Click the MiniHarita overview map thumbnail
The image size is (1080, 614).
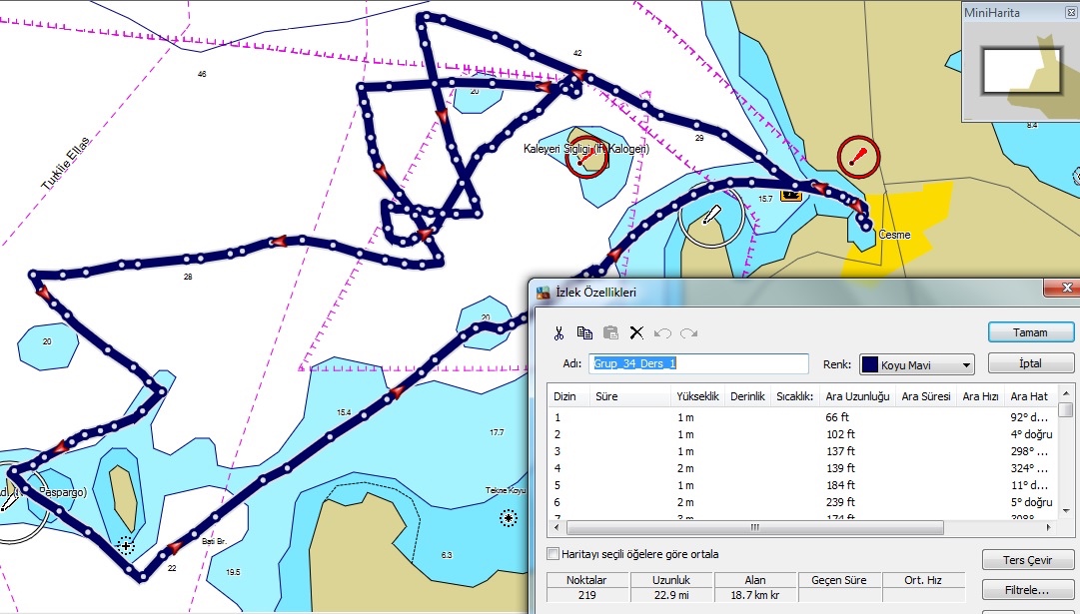coord(1021,71)
